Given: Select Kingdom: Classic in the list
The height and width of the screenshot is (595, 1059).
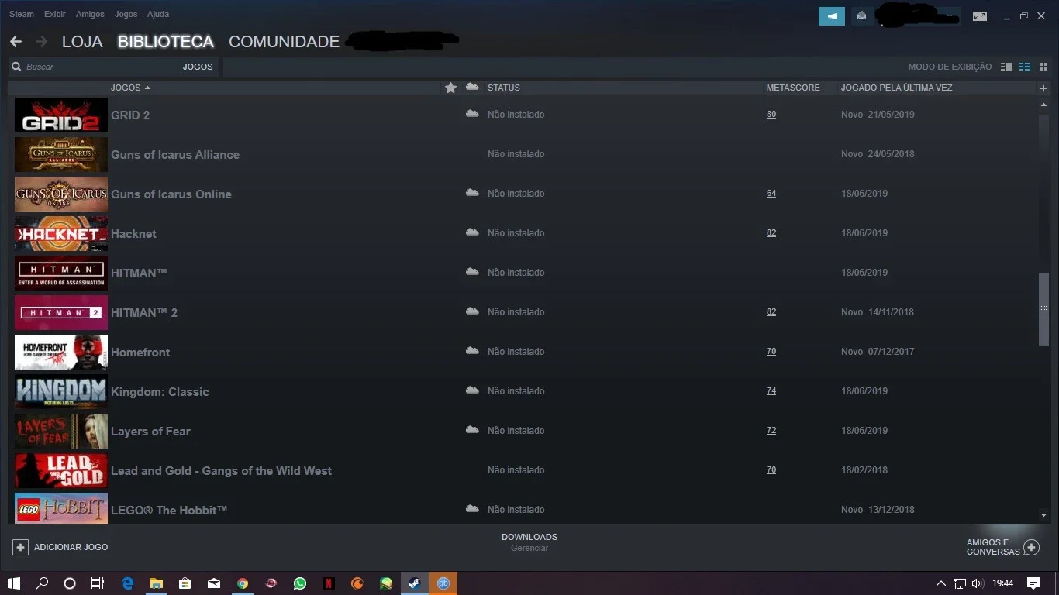Looking at the screenshot, I should [160, 392].
